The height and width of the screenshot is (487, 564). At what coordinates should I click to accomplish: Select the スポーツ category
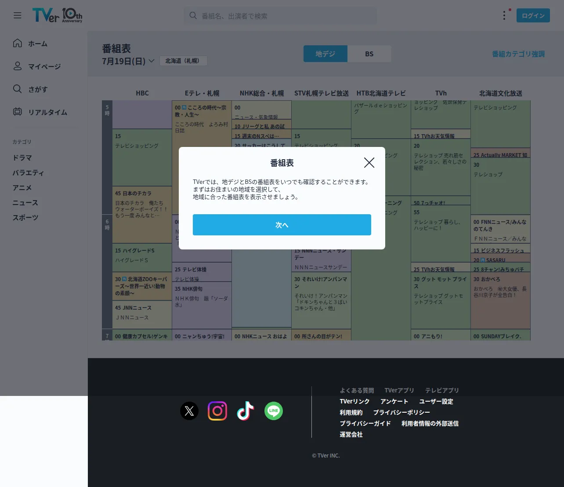[x=25, y=217]
